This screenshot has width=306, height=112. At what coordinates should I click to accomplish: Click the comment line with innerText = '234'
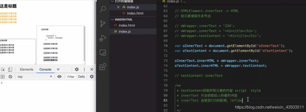coord(205,26)
